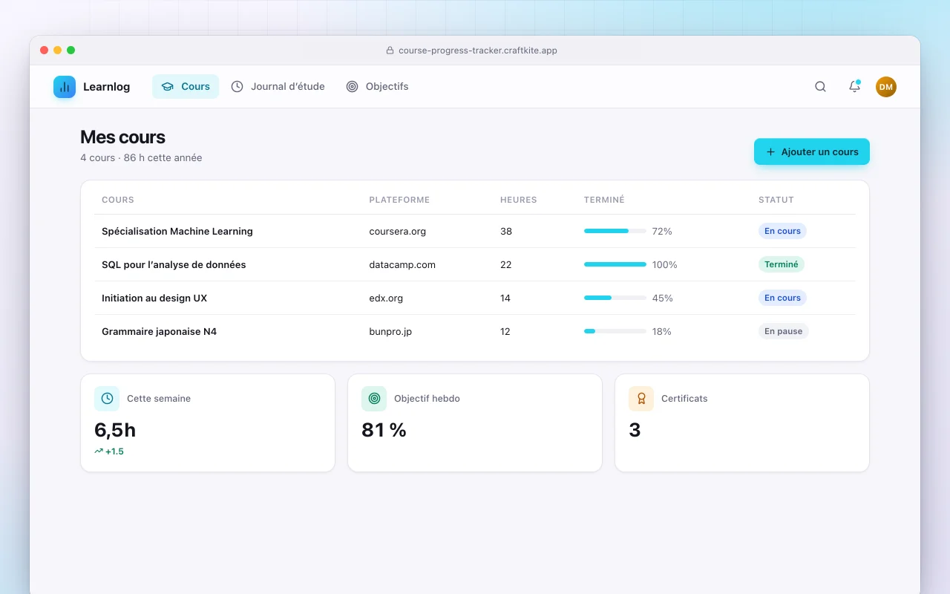Open Initiation au design UX course
The width and height of the screenshot is (950, 594).
click(x=154, y=298)
